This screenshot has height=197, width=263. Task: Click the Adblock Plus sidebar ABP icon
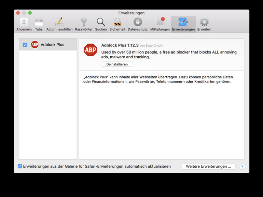pyautogui.click(x=35, y=45)
